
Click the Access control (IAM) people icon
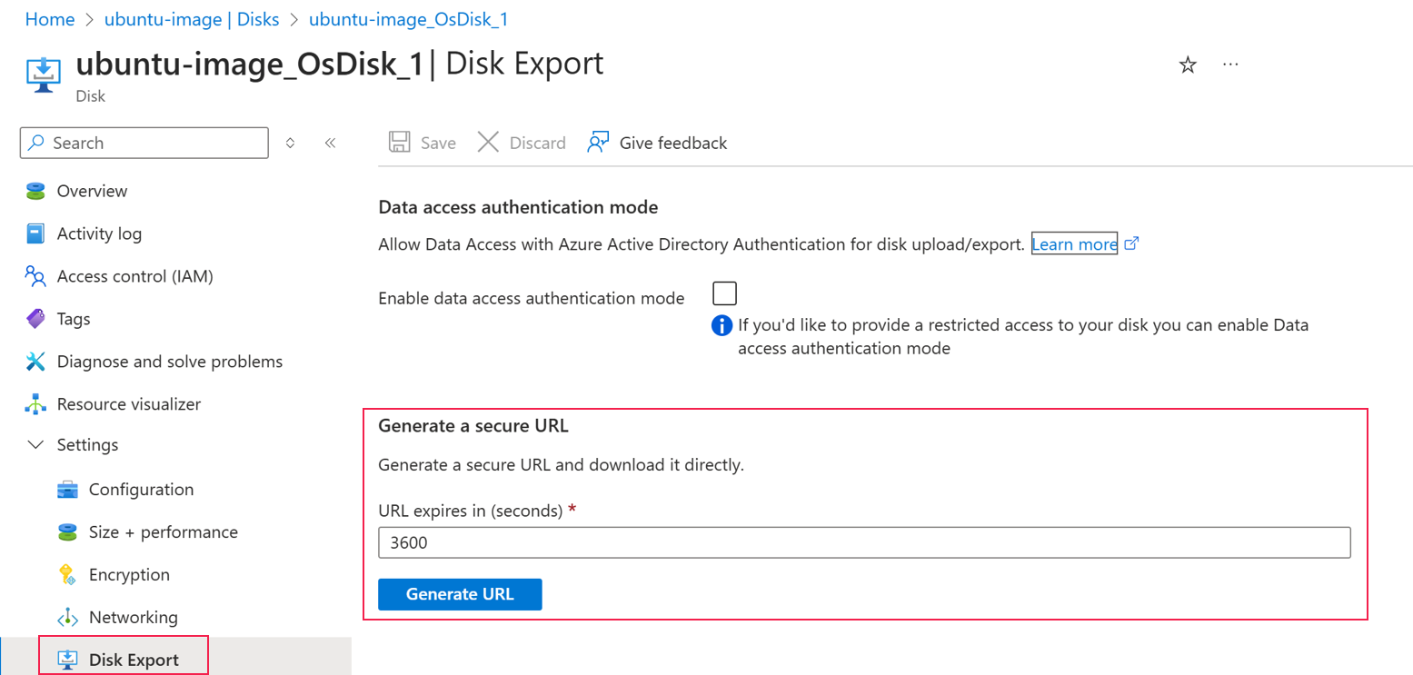35,276
